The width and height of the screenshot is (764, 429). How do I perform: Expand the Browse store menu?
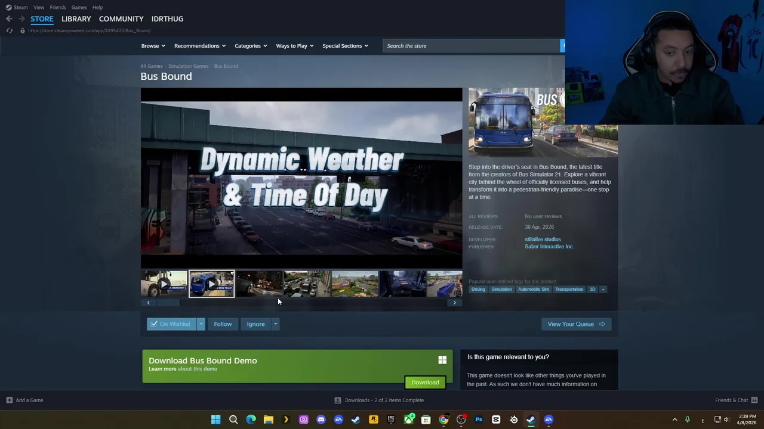153,46
